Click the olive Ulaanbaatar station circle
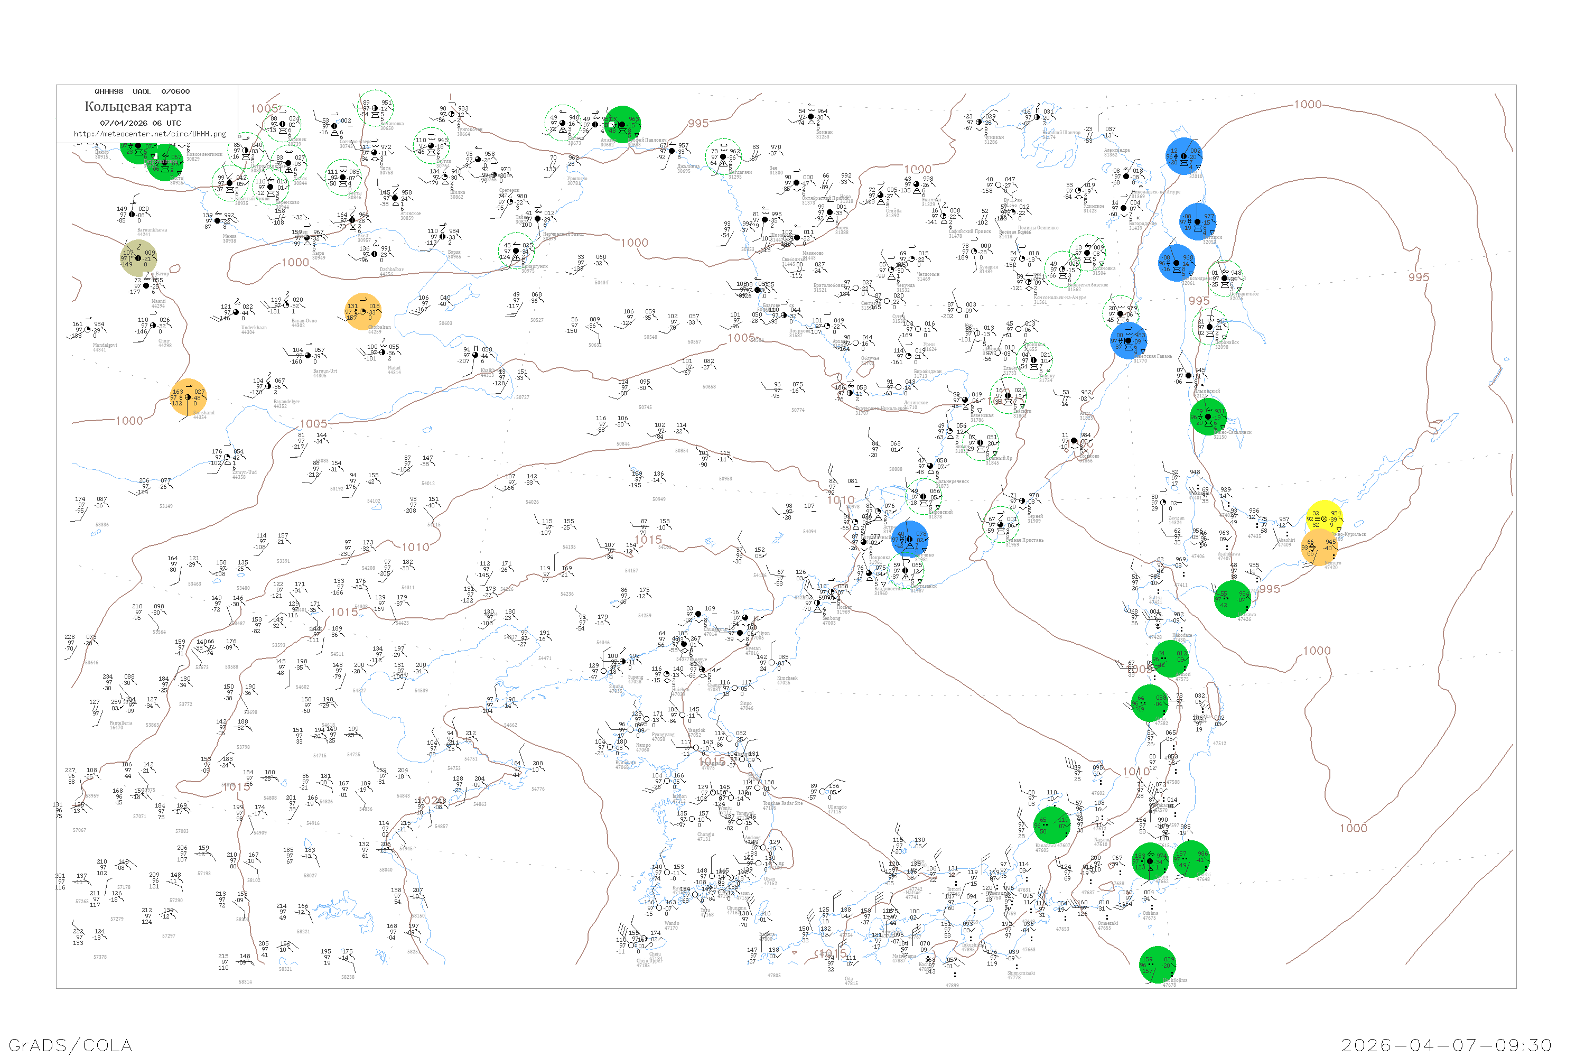Screen dimensions: 1585x1057 click(x=138, y=258)
